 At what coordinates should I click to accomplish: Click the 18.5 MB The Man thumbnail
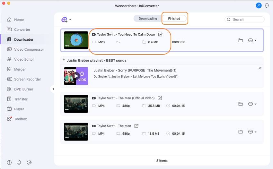coord(76,131)
